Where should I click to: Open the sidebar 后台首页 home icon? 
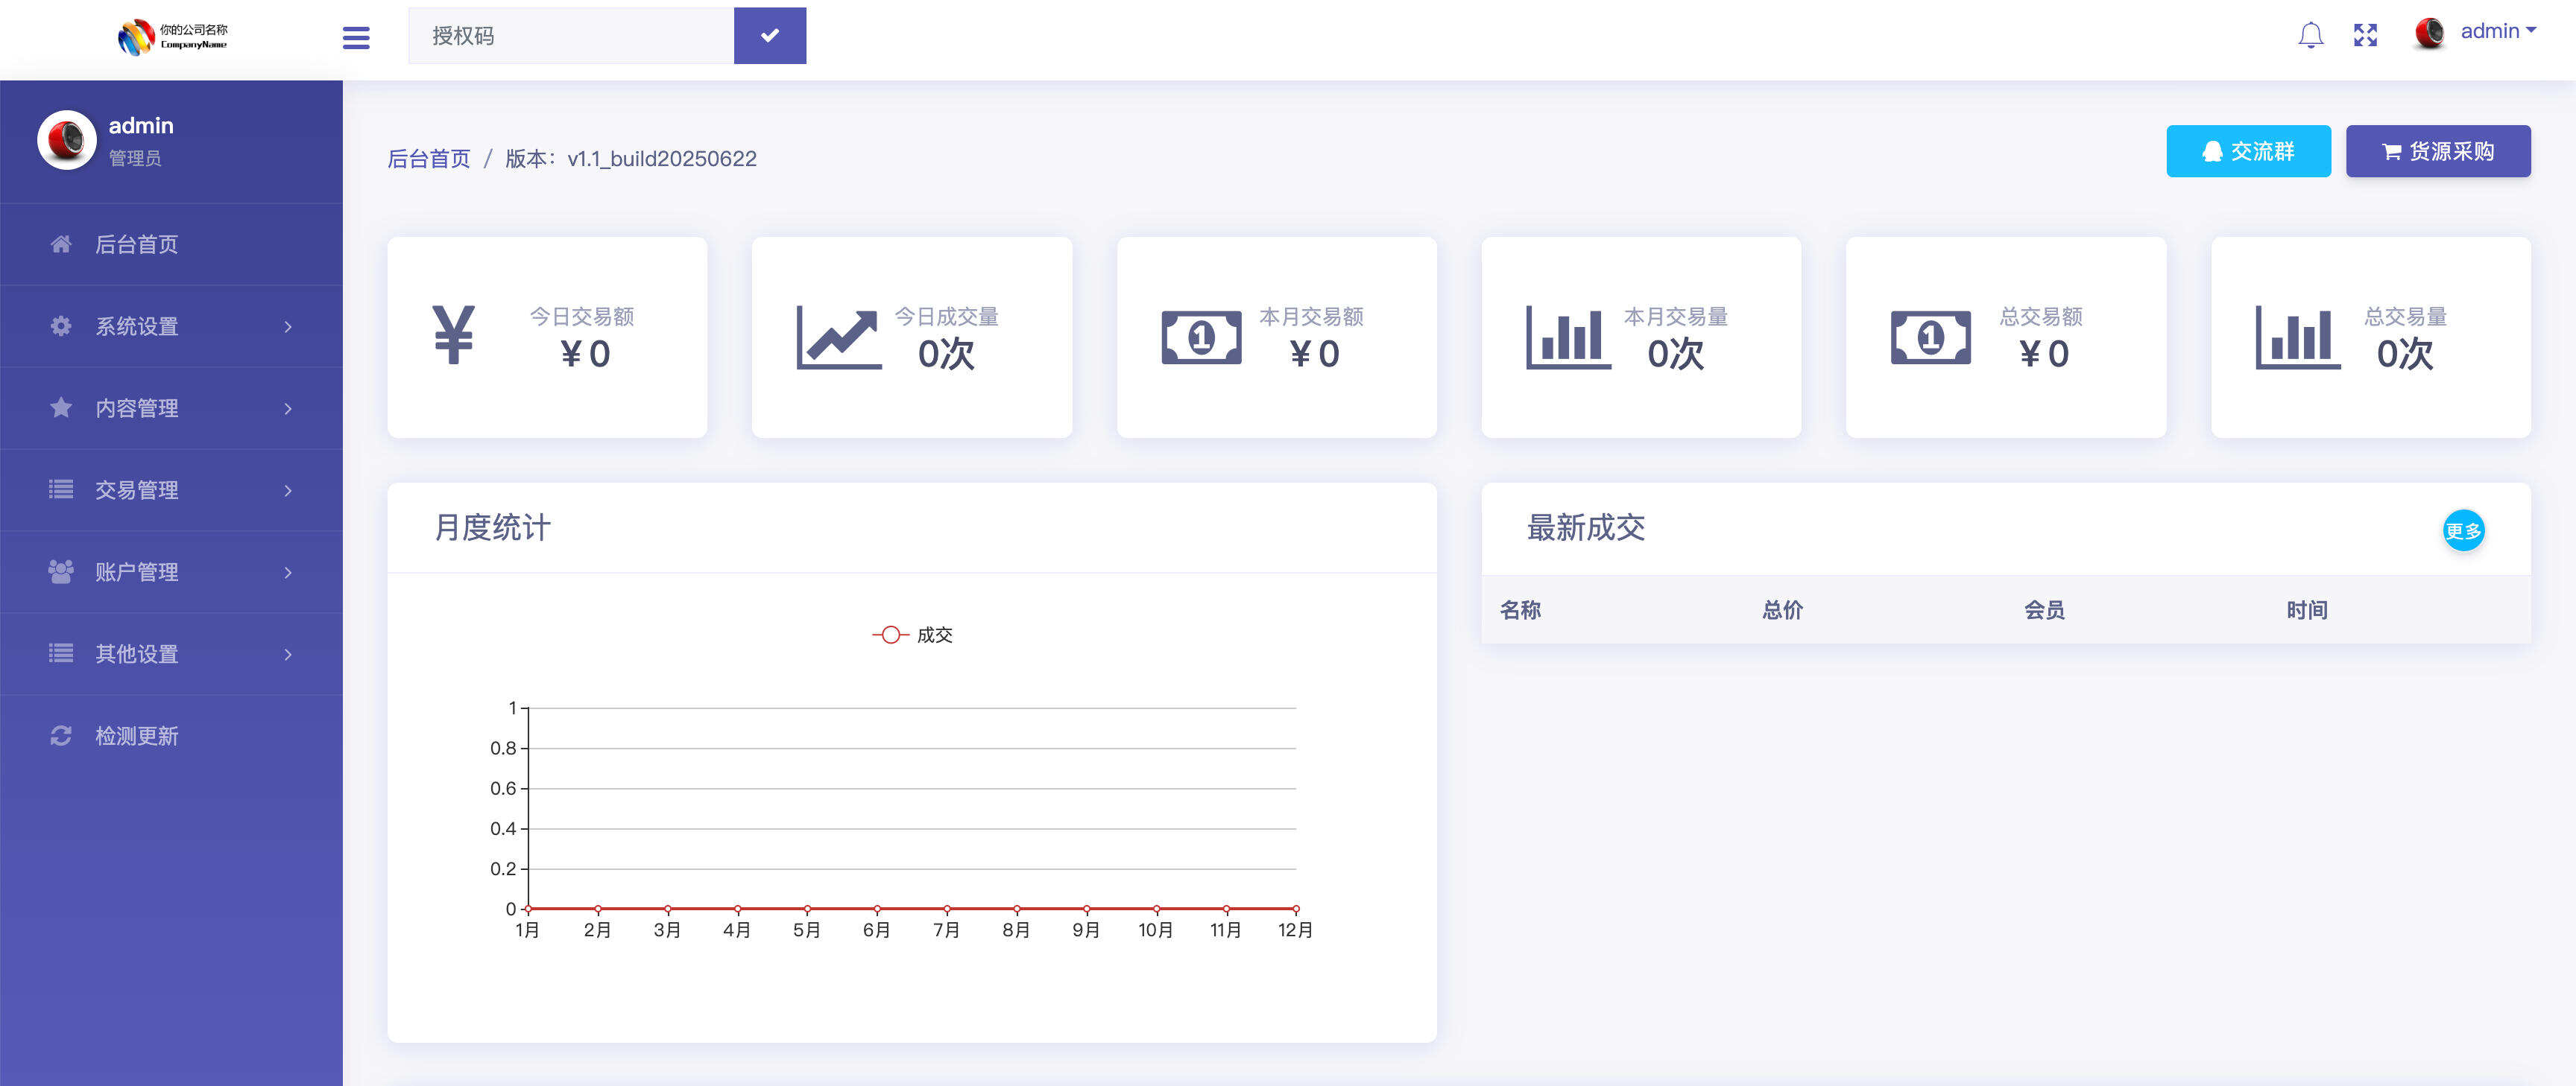60,245
